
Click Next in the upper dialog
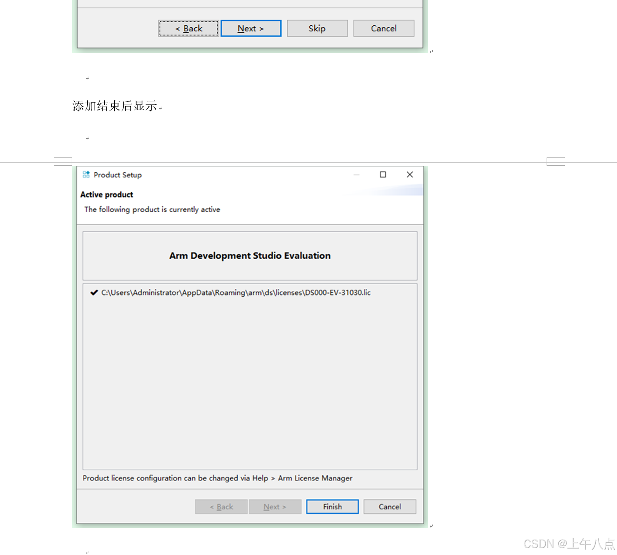click(251, 28)
